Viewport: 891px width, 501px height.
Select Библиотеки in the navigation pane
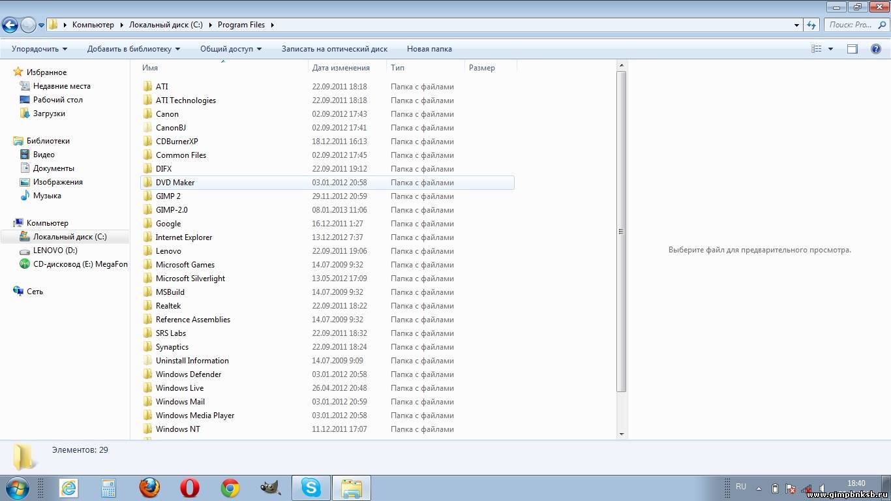click(x=48, y=141)
